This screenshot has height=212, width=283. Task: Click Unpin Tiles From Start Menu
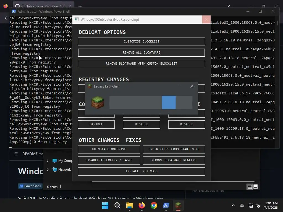[x=174, y=149]
